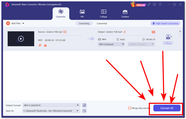Click the 00:00:24 source duration
The width and height of the screenshot is (186, 119).
pos(49,40)
